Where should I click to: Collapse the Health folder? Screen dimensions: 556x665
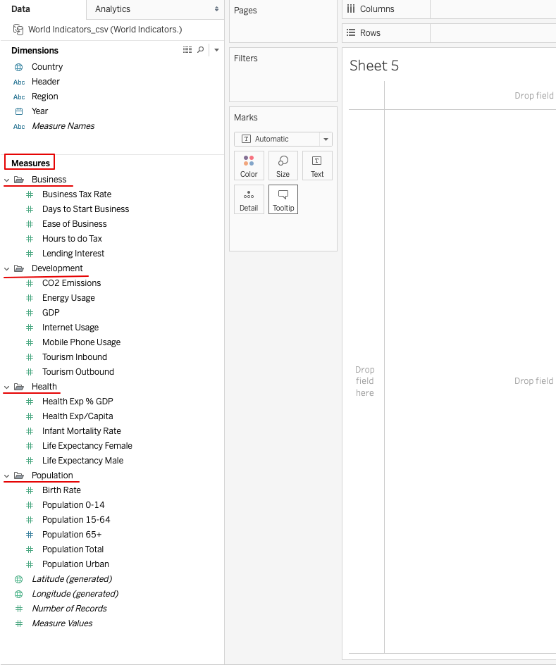(7, 387)
